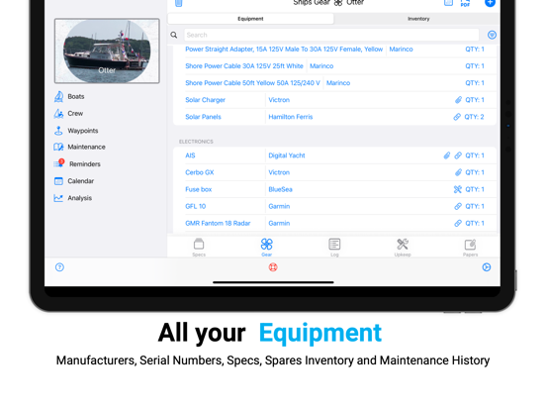Open the Solar Charger equipment row
This screenshot has width=546, height=410.
coord(334,100)
